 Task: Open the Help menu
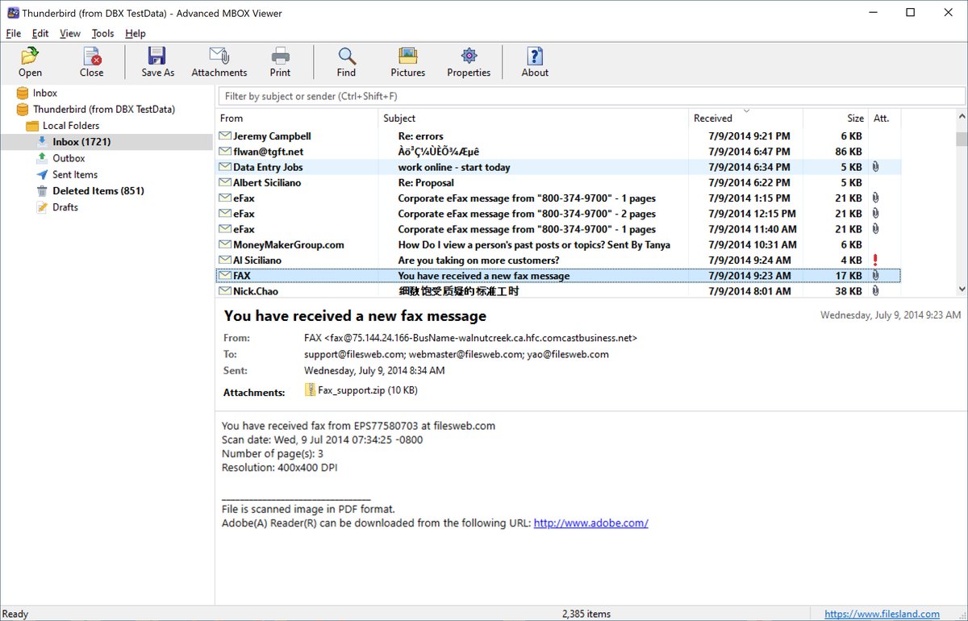(136, 33)
